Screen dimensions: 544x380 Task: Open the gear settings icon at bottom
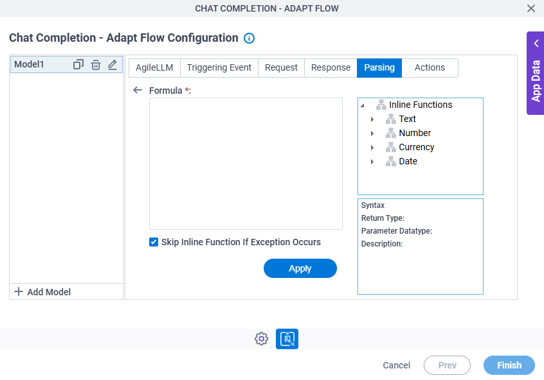tap(261, 339)
